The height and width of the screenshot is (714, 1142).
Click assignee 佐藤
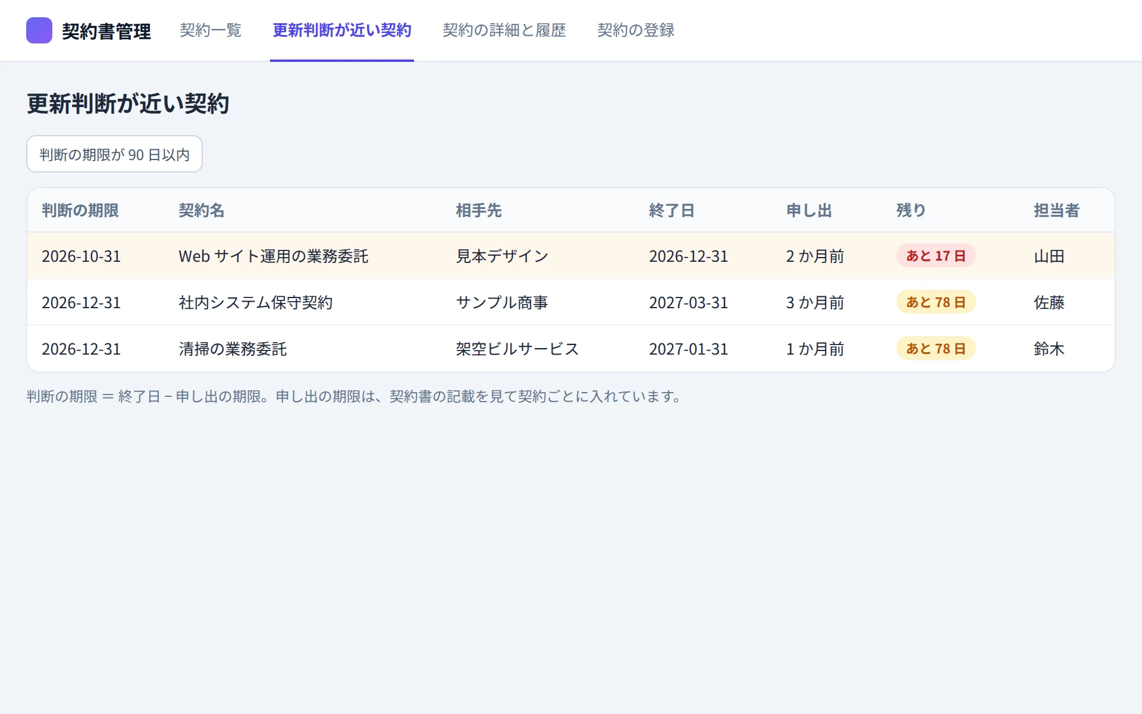tap(1049, 303)
